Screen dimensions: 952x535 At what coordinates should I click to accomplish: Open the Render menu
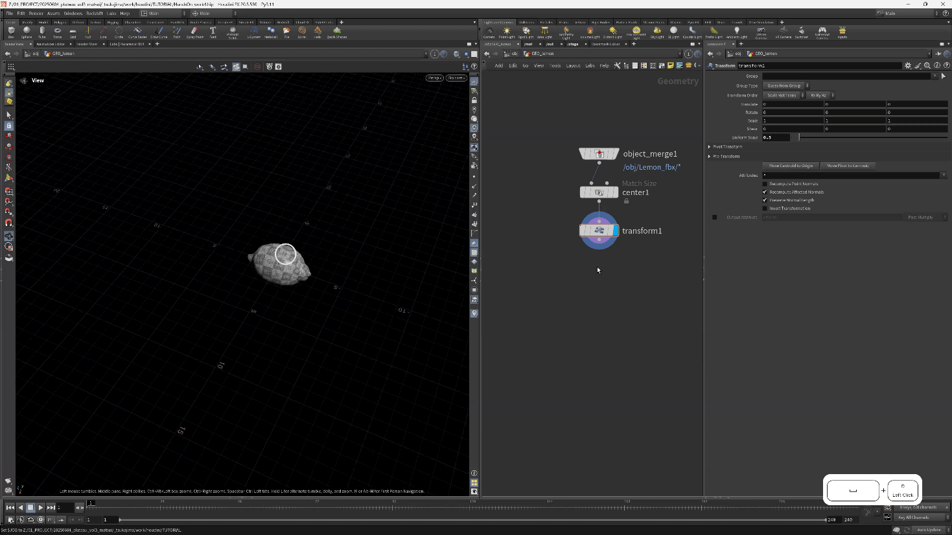click(x=36, y=13)
